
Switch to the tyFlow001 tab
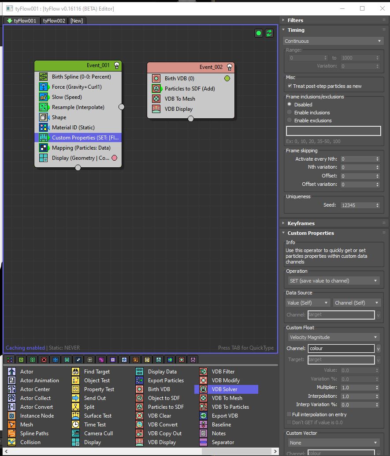22,21
